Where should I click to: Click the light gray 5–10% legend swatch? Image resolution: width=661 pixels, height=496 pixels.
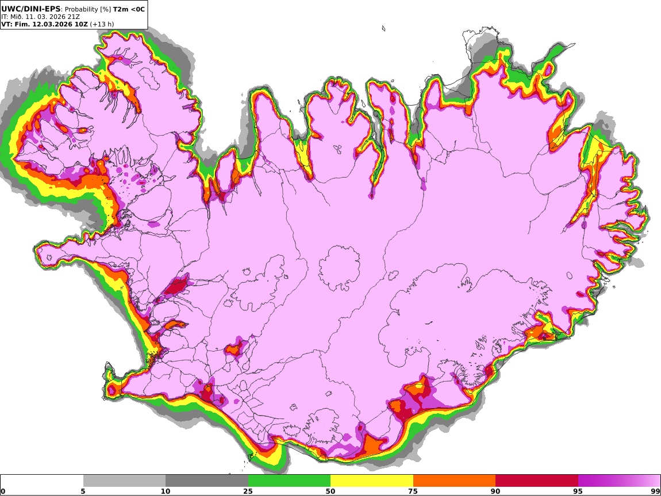tap(124, 480)
